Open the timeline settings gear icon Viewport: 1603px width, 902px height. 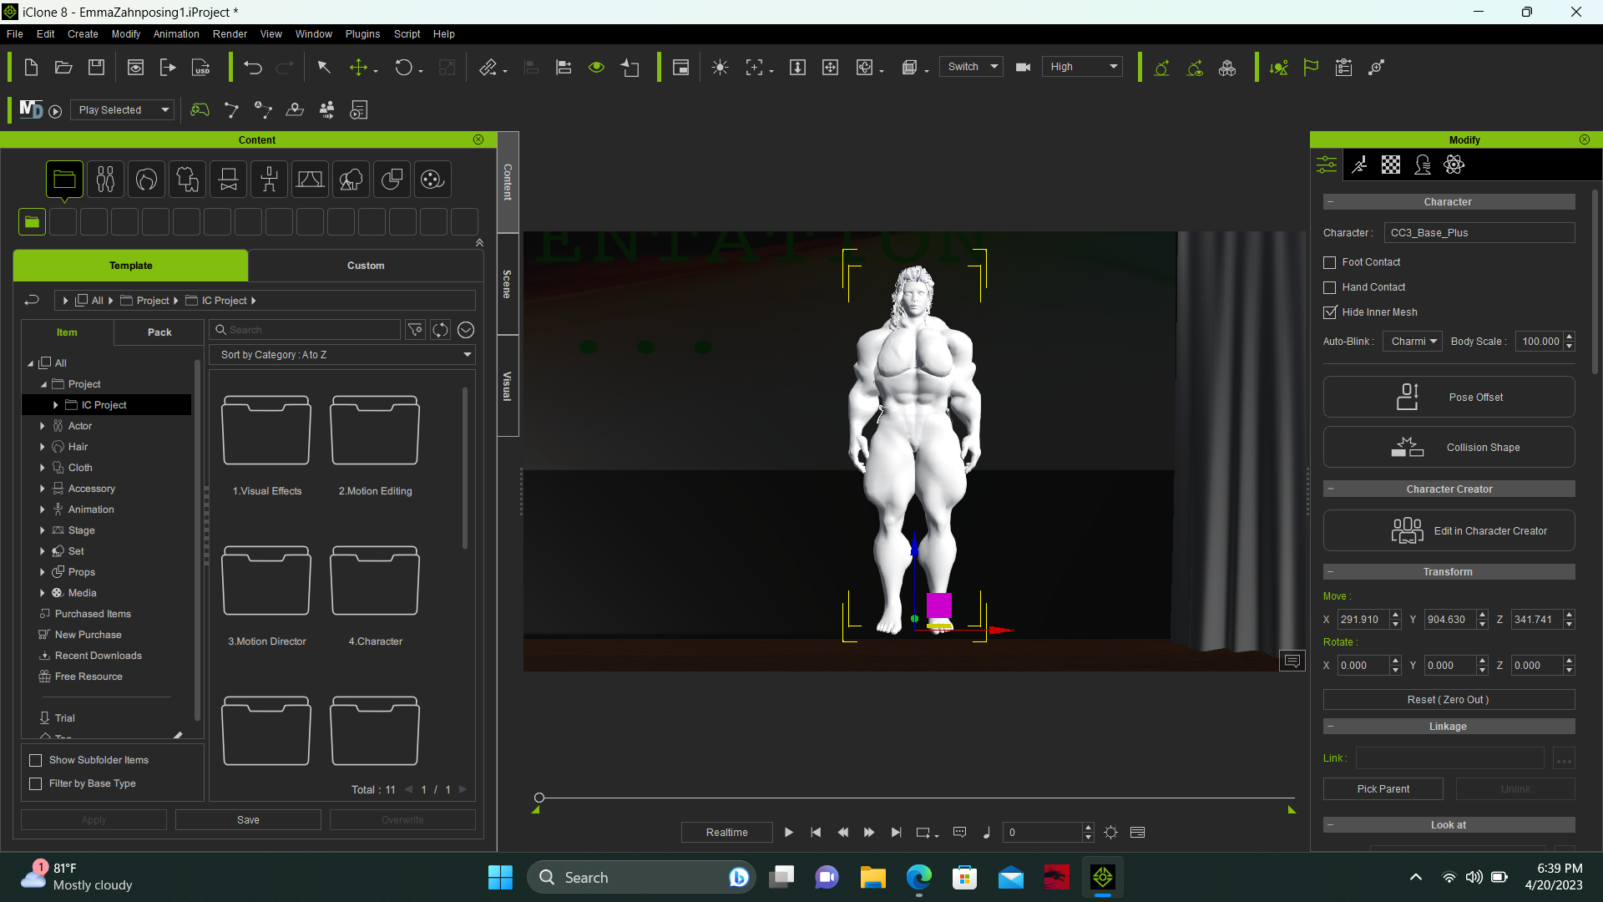pos(1110,833)
